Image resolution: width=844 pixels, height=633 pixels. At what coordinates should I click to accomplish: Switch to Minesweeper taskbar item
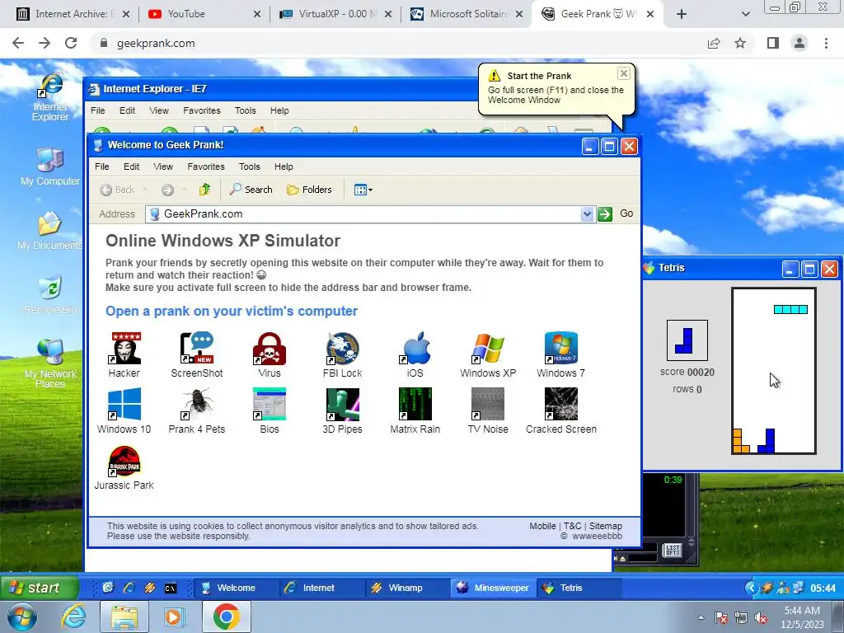point(493,588)
